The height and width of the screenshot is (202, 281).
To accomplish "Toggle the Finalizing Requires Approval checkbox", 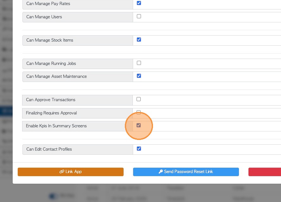I will click(x=138, y=112).
